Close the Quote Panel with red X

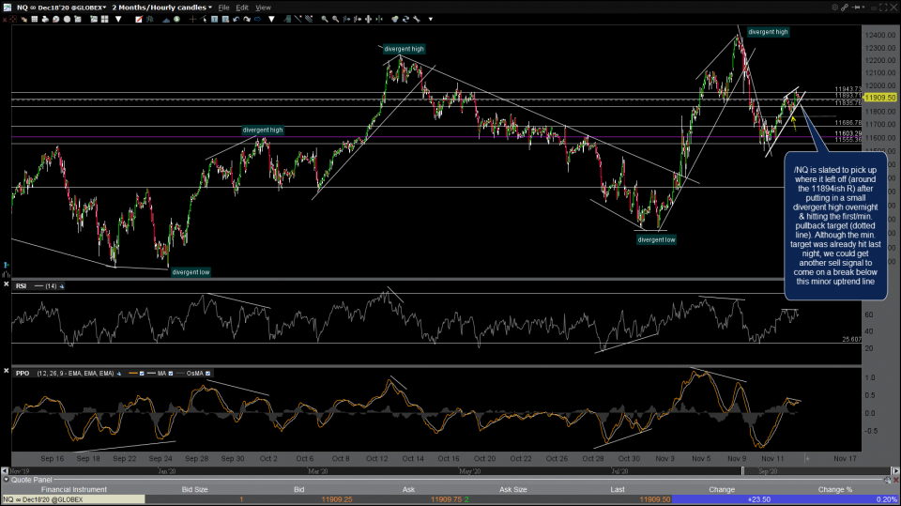pos(895,480)
